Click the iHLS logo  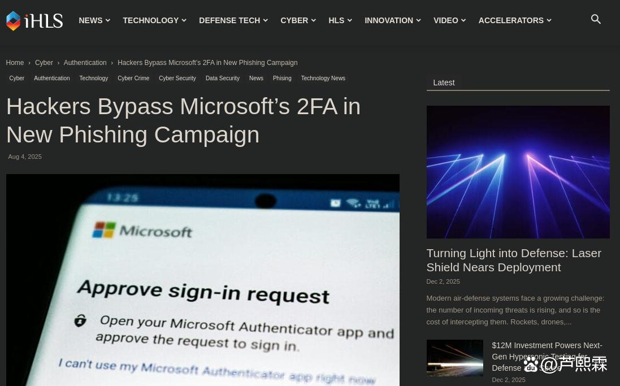35,20
